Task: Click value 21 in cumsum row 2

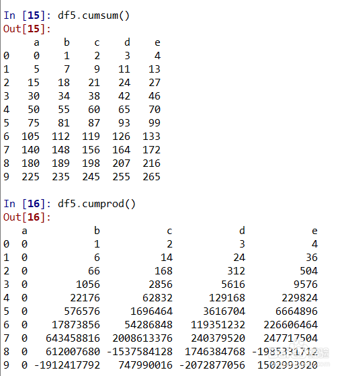Action: coord(94,83)
